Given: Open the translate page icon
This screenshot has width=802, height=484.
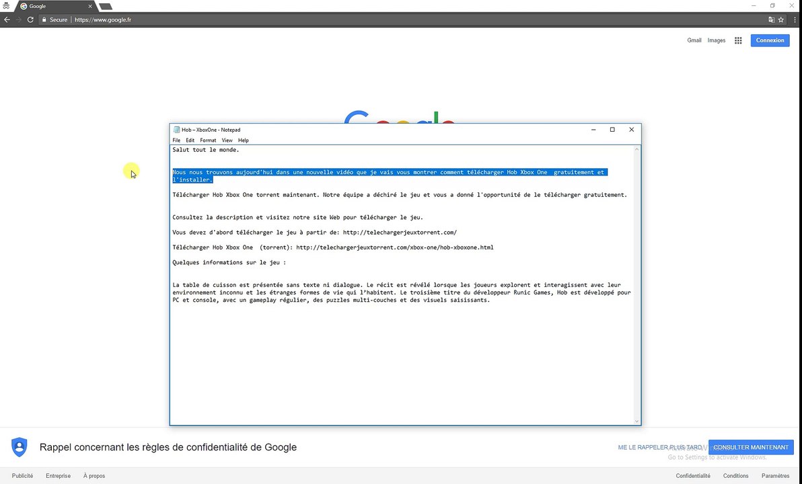Looking at the screenshot, I should click(x=771, y=19).
